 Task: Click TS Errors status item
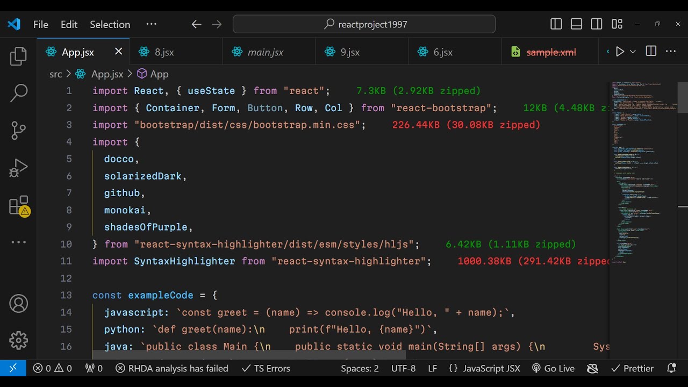[266, 368]
